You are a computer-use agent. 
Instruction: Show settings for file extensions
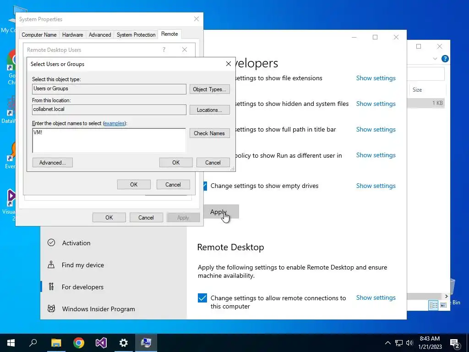point(376,78)
